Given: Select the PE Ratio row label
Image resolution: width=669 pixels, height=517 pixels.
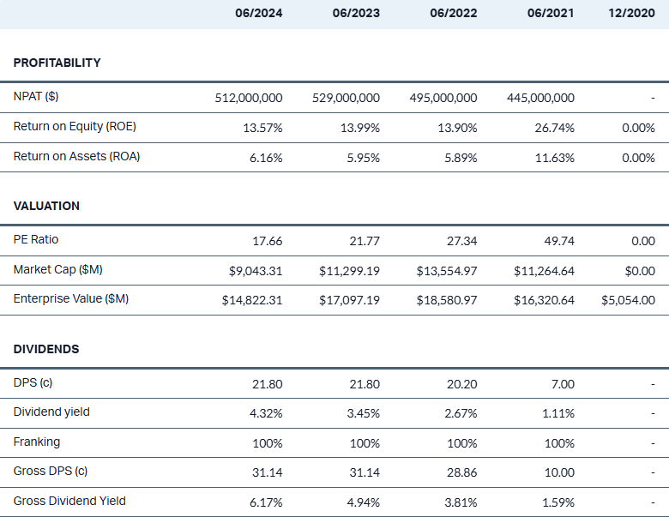Looking at the screenshot, I should (36, 239).
